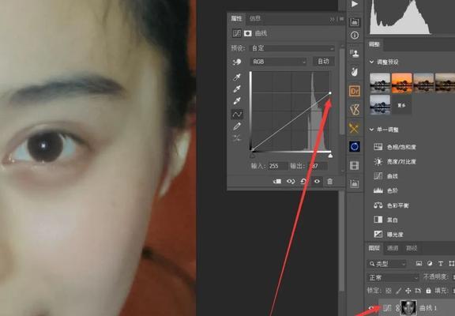Toggle filter for type layers

[441, 264]
